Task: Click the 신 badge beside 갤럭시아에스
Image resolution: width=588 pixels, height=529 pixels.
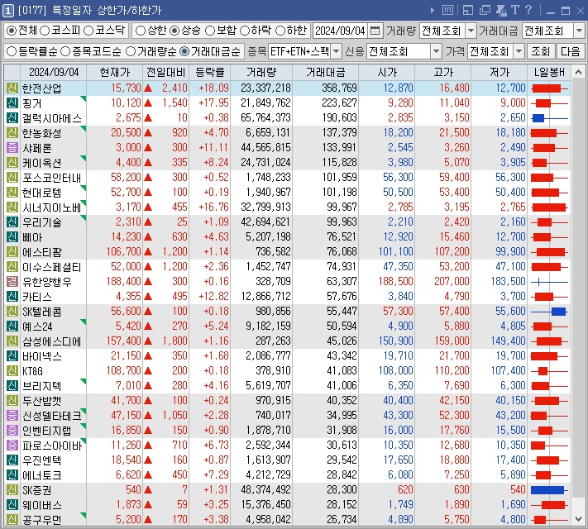Action: tap(12, 118)
